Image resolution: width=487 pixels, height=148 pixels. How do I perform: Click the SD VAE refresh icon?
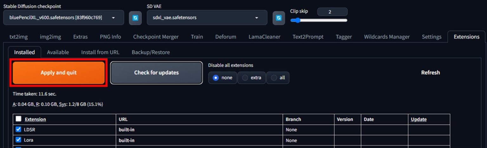point(279,18)
